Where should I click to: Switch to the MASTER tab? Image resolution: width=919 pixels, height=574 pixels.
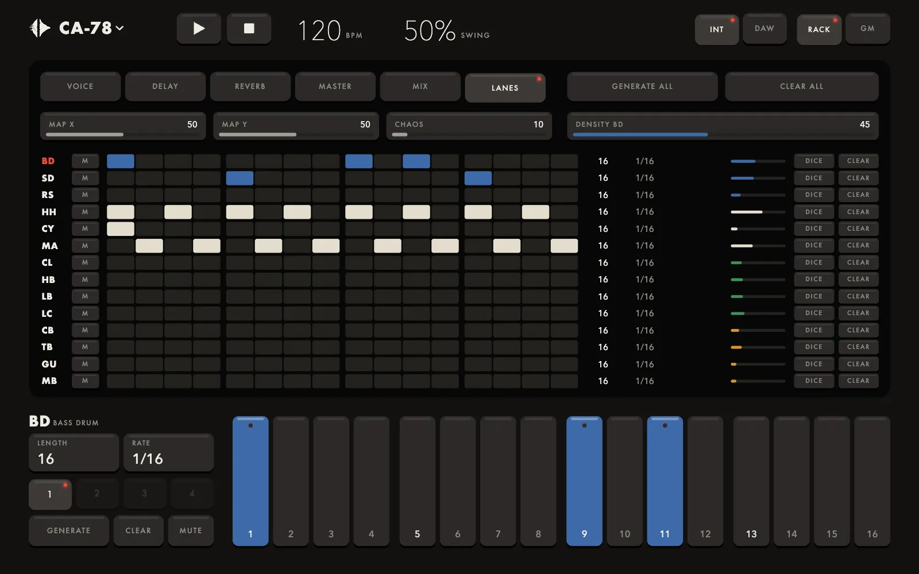(335, 86)
